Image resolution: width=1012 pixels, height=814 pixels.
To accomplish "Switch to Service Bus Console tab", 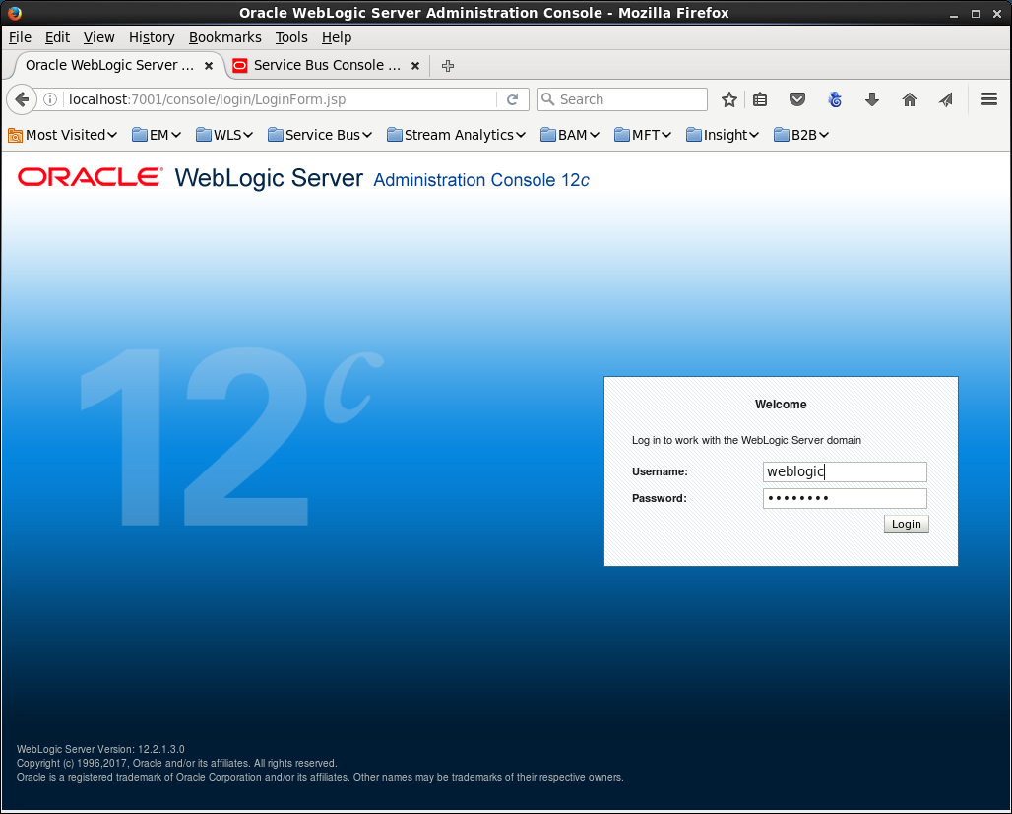I will point(325,66).
